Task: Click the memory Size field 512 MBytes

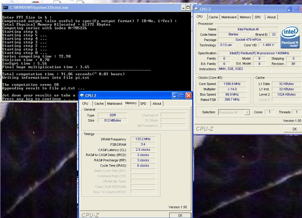Action: click(113, 121)
